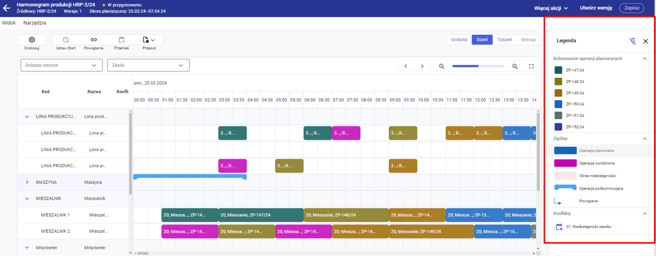Select the Mieszanie ZP-148/24 operation bar
Image resolution: width=656 pixels, height=256 pixels.
click(x=346, y=215)
